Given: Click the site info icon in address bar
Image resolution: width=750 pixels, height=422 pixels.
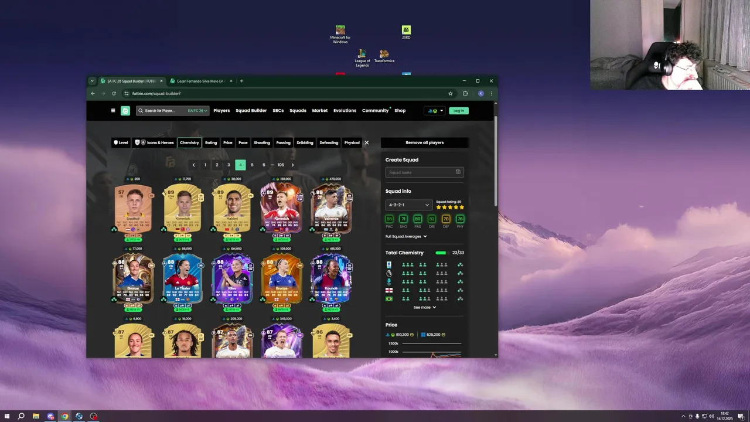Looking at the screenshot, I should (x=127, y=93).
